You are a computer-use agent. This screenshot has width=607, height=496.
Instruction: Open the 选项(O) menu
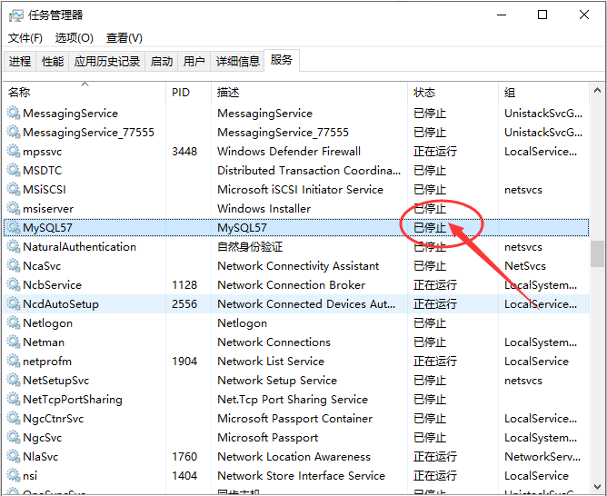(x=74, y=38)
